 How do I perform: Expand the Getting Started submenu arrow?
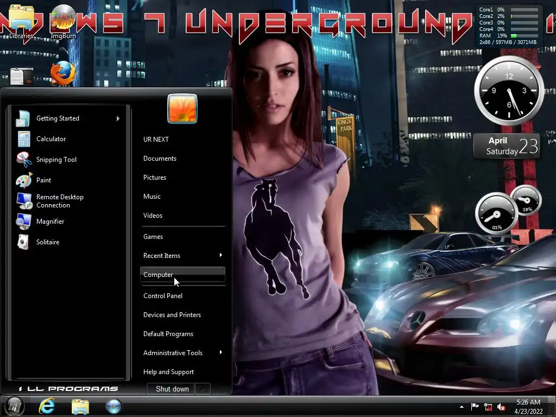point(118,118)
